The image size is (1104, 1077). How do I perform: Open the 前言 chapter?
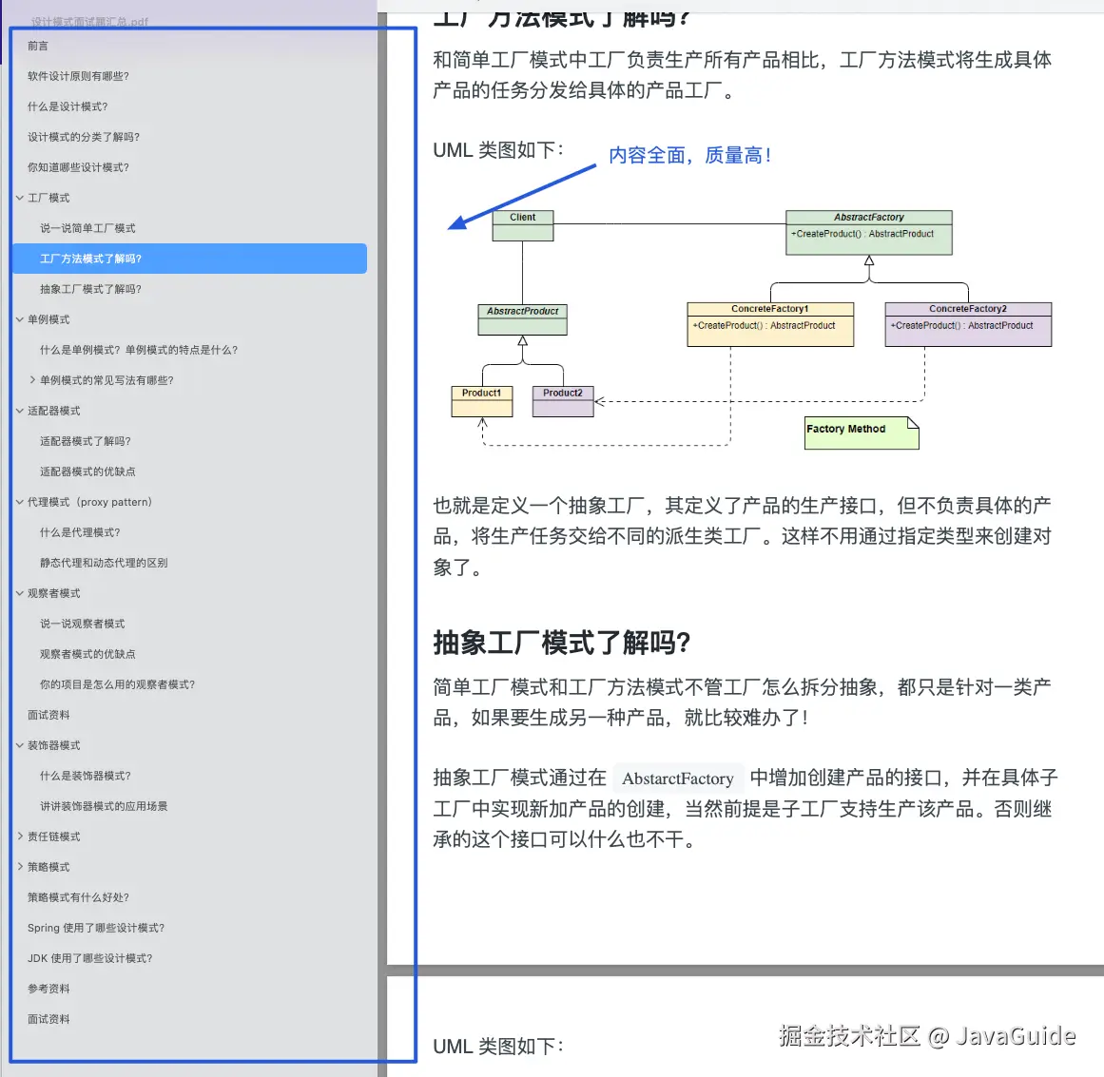coord(36,46)
